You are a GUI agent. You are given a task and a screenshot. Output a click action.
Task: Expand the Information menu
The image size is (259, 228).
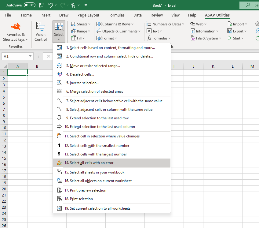[x=205, y=31]
